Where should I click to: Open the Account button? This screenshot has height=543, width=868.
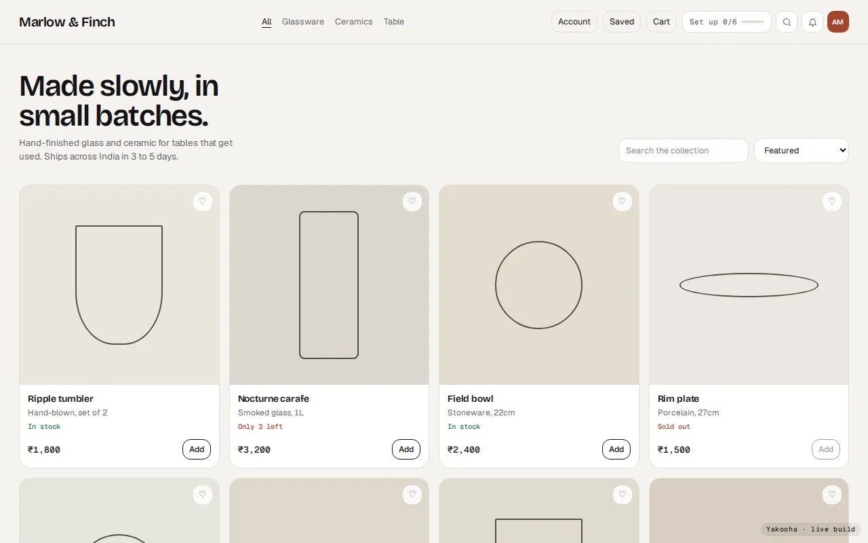click(x=574, y=22)
